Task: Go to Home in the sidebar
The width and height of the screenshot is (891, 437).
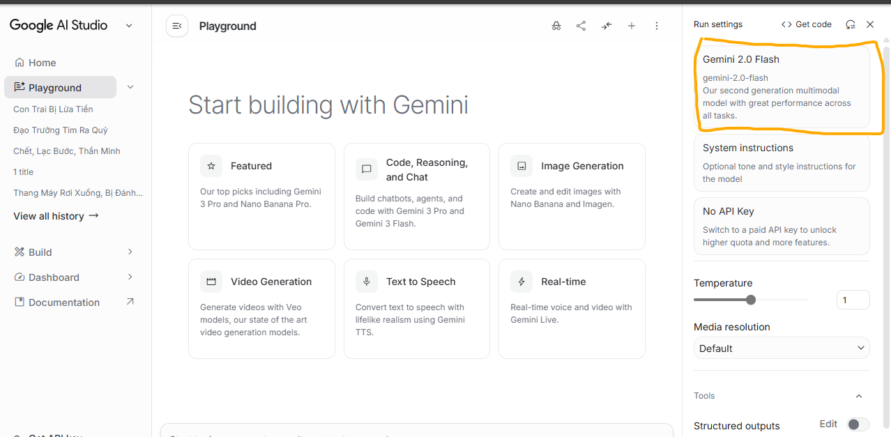Action: pyautogui.click(x=42, y=63)
